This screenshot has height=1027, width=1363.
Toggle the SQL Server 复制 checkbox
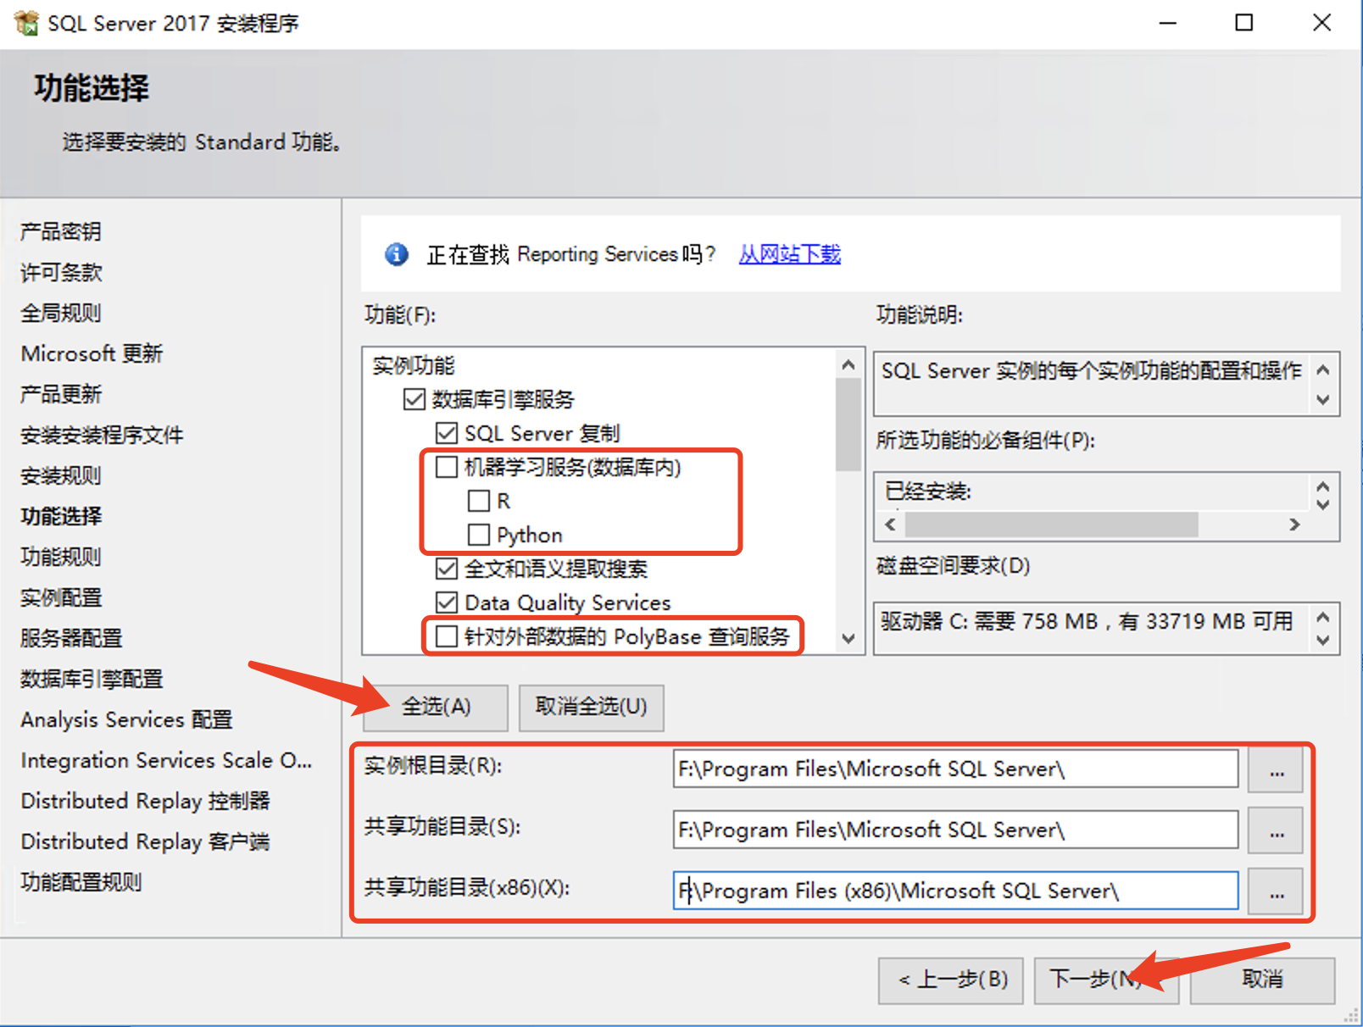[x=447, y=433]
